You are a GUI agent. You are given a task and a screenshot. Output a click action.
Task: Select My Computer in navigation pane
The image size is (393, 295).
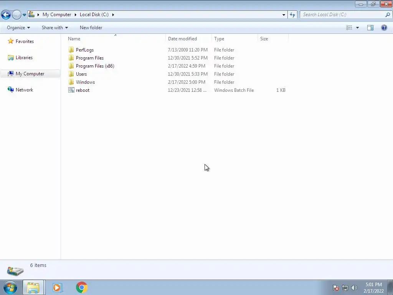pyautogui.click(x=30, y=73)
